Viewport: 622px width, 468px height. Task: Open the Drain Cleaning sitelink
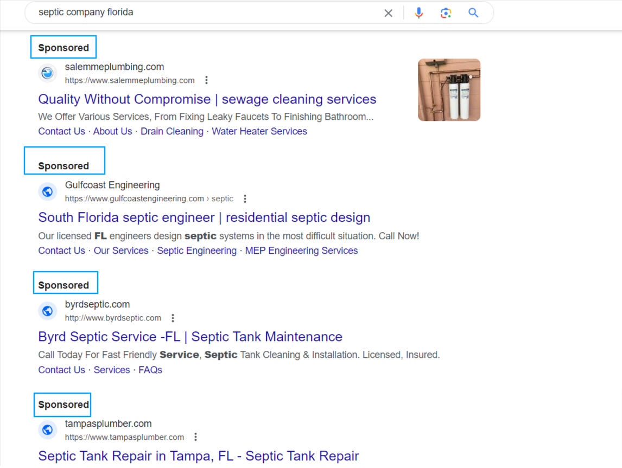pos(172,131)
